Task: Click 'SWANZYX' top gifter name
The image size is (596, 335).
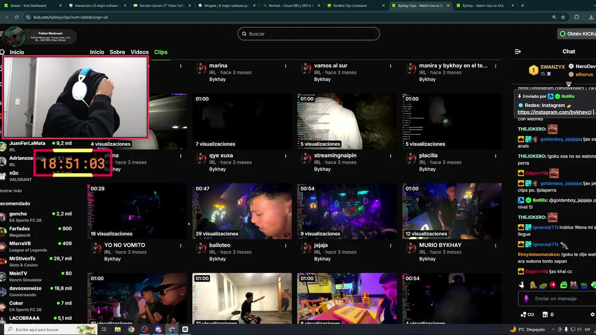Action: (x=552, y=67)
